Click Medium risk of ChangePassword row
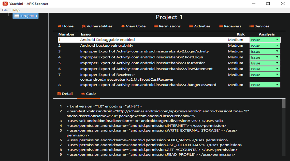290x161 pixels. coord(236,85)
